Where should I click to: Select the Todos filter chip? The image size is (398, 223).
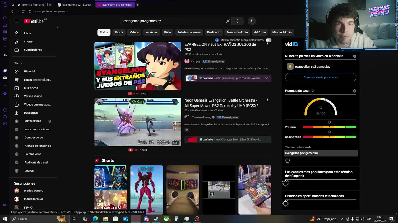pos(104,32)
